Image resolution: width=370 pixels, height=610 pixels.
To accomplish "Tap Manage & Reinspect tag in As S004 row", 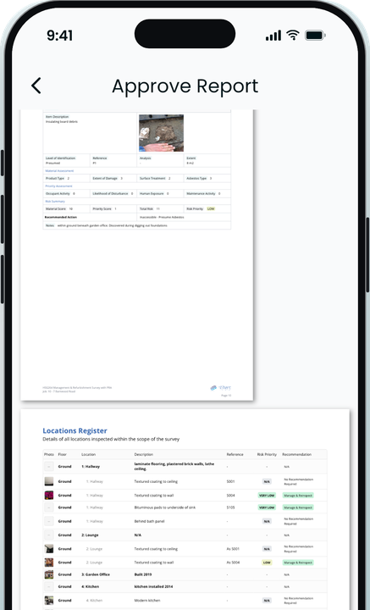I will pos(298,563).
